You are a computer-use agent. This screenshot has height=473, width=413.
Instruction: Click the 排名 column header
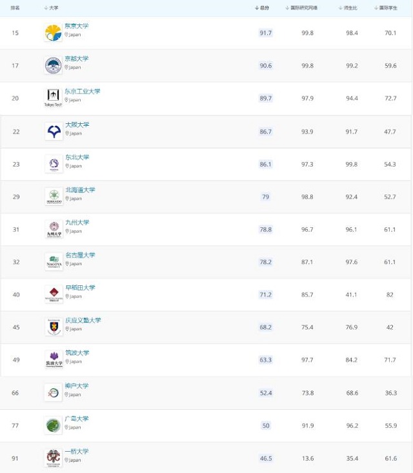click(15, 8)
